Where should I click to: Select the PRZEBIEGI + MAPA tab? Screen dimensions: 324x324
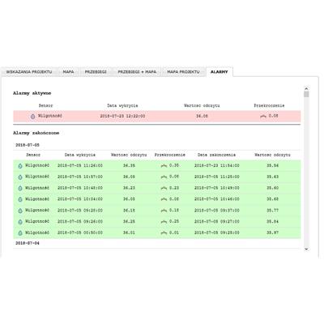tap(137, 72)
